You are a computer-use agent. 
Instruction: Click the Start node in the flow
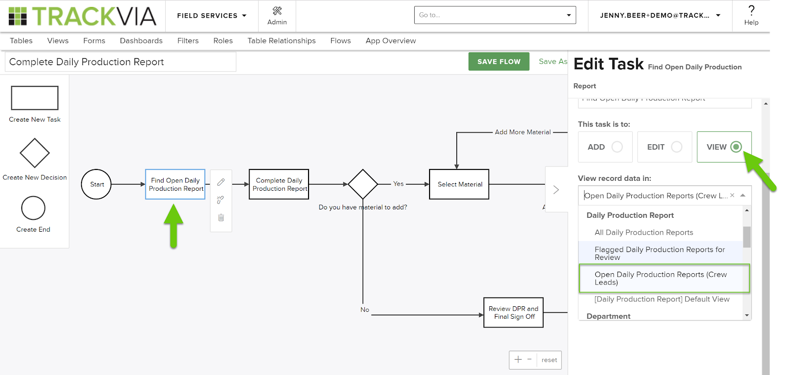(96, 184)
